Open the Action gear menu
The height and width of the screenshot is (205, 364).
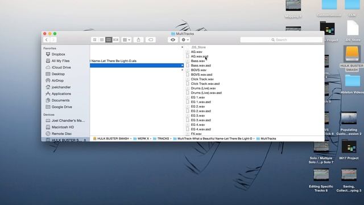point(185,40)
